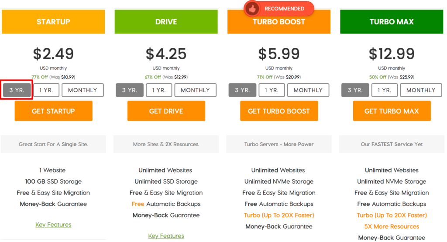Click the thumbs-up Recommended badge icon
The height and width of the screenshot is (242, 447).
pos(252,9)
